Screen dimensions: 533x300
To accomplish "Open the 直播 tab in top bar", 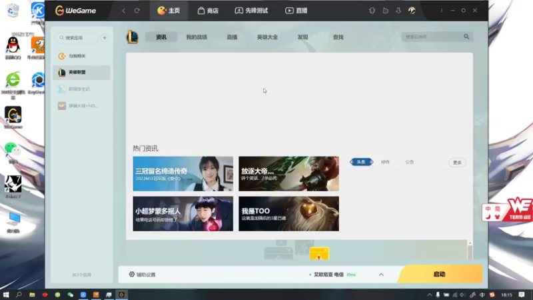I will (296, 11).
